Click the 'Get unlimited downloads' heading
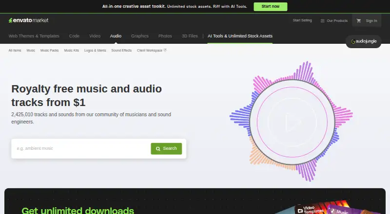The image size is (390, 214). (78, 211)
